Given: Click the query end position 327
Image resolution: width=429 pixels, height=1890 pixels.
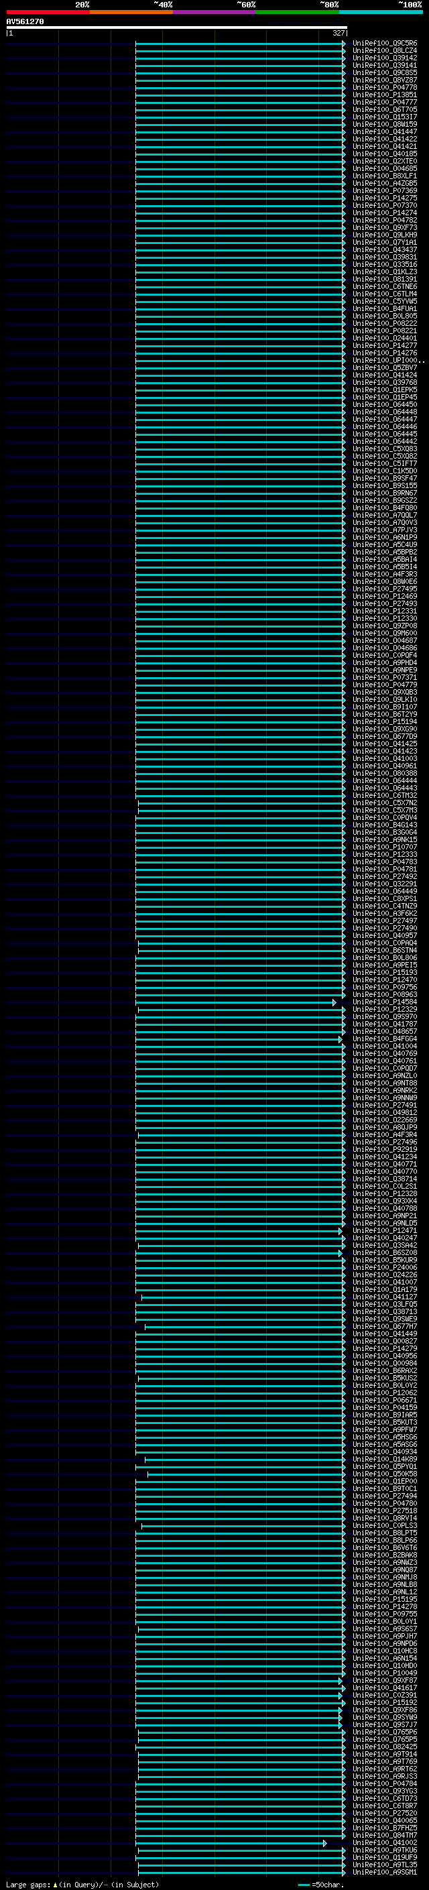Looking at the screenshot, I should tap(338, 33).
